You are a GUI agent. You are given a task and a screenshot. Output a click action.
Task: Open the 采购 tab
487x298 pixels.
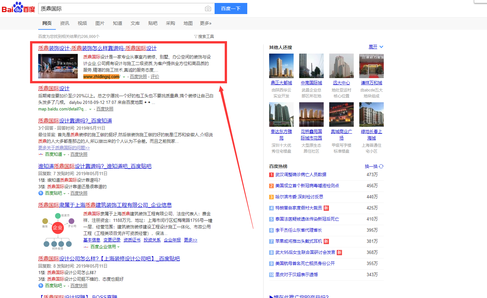[170, 23]
